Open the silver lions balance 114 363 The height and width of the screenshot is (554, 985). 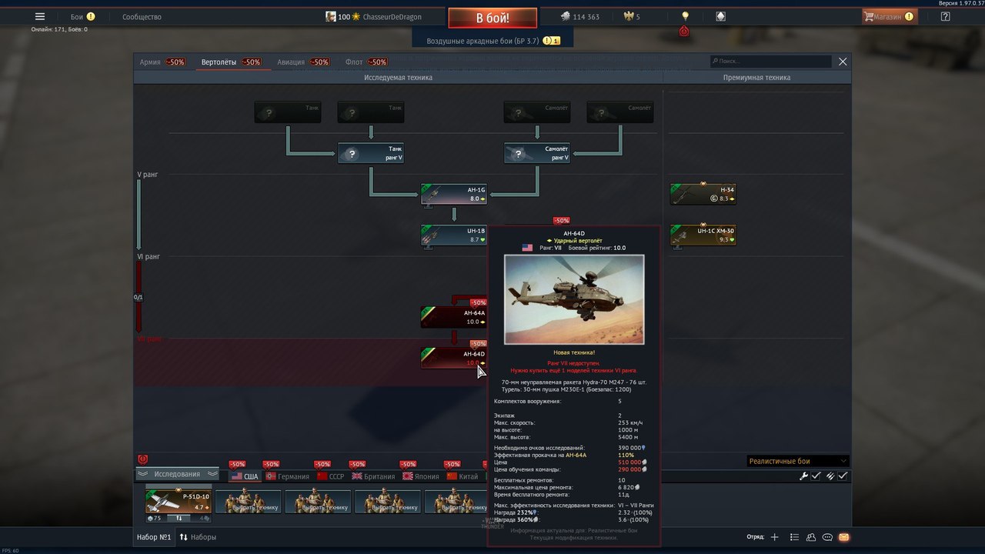[x=579, y=16]
